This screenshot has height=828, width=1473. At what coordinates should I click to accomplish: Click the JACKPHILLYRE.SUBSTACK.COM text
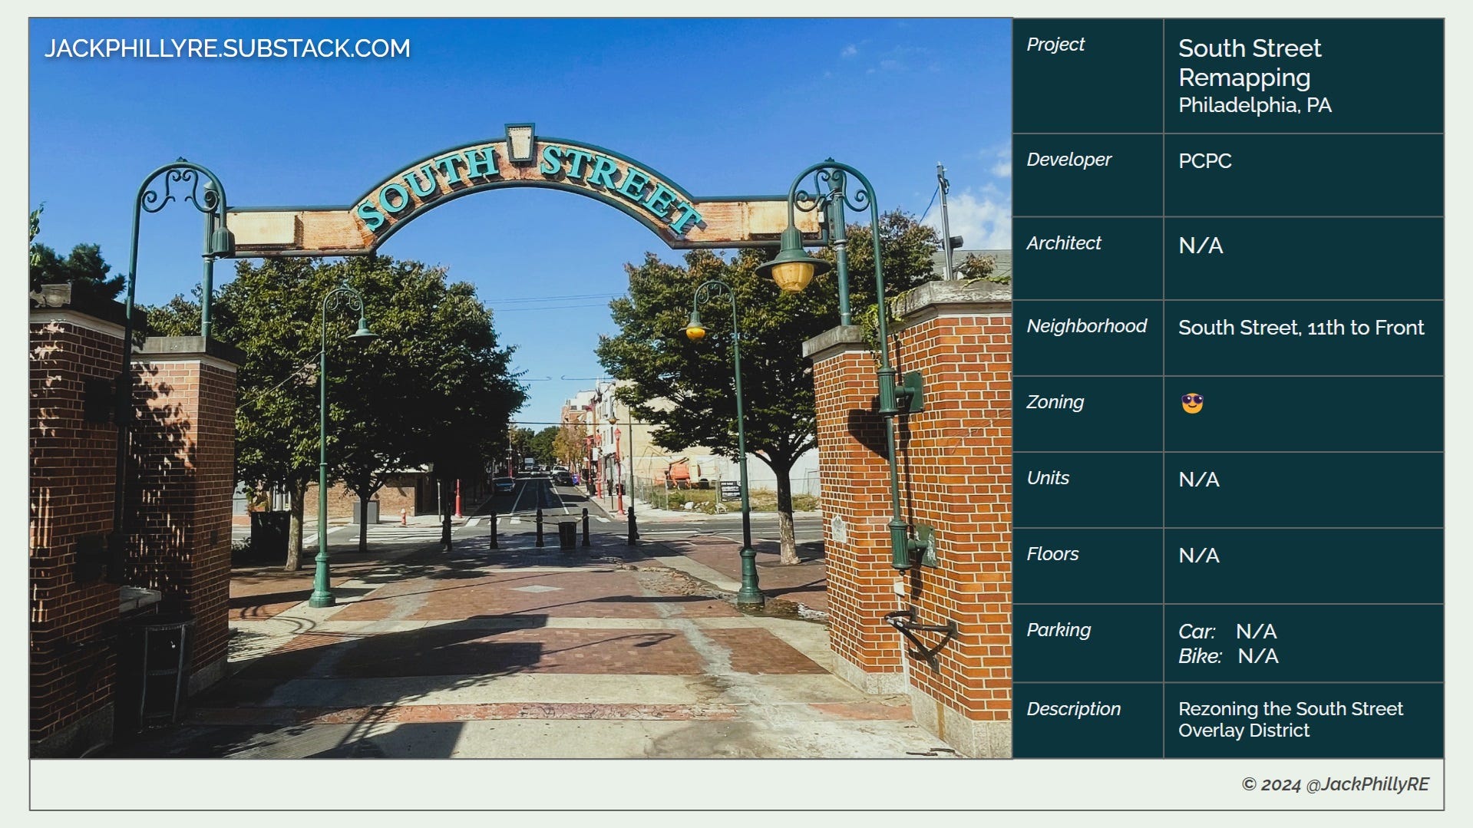tap(227, 48)
